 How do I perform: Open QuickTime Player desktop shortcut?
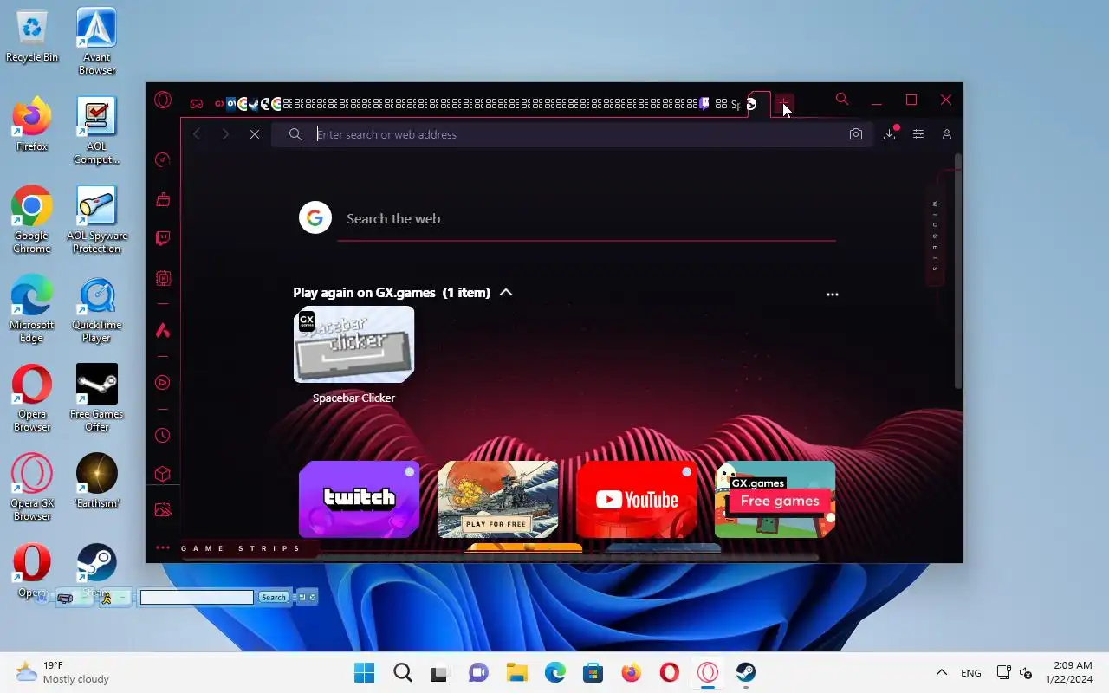tap(97, 309)
